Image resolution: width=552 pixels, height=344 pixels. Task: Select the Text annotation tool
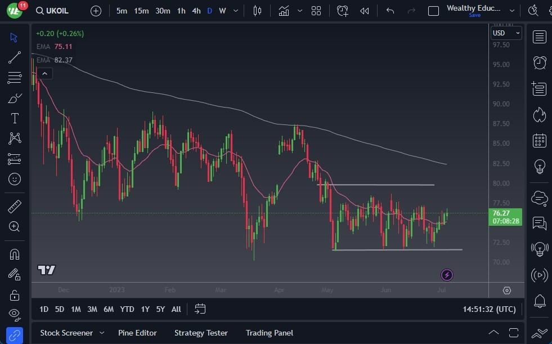[15, 118]
